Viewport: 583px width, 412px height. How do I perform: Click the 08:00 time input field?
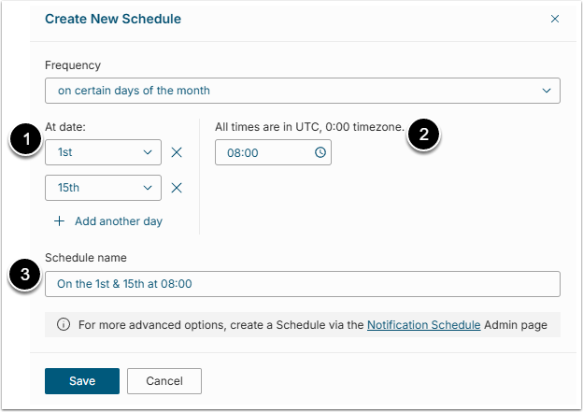(x=264, y=152)
